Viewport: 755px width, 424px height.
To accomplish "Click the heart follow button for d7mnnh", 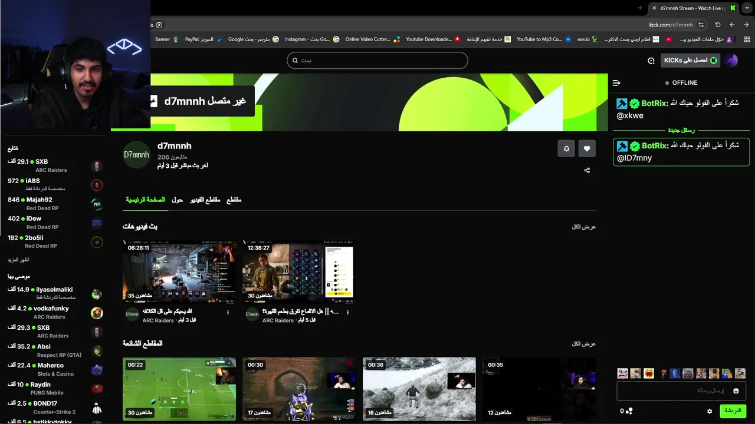I will pyautogui.click(x=587, y=148).
